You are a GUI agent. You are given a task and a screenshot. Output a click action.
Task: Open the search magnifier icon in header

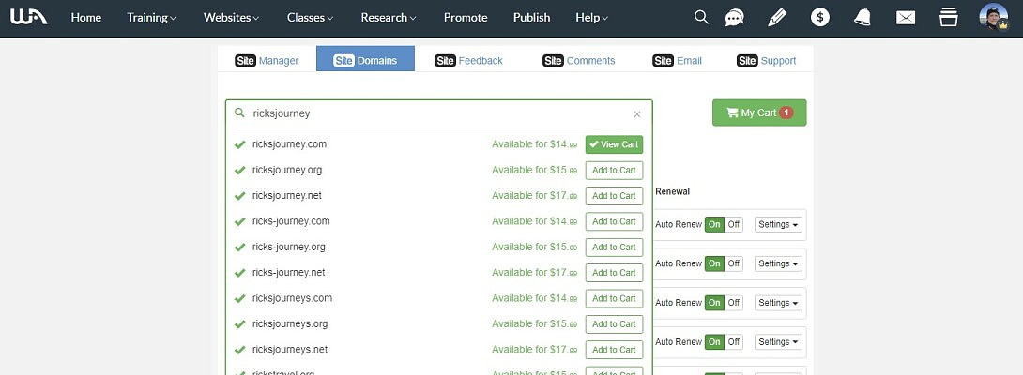(701, 18)
